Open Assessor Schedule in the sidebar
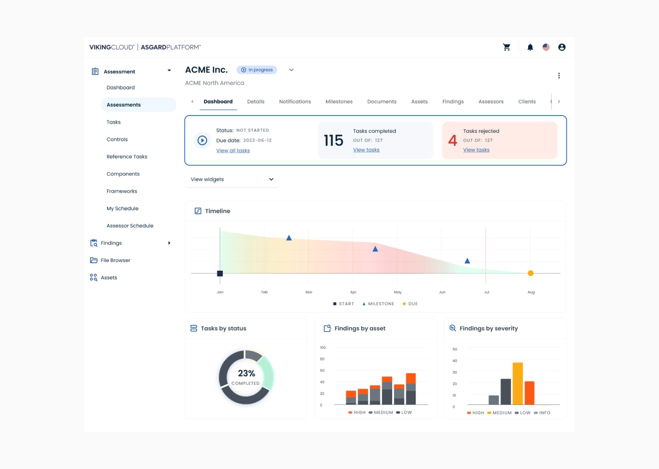This screenshot has height=469, width=659. (x=130, y=226)
